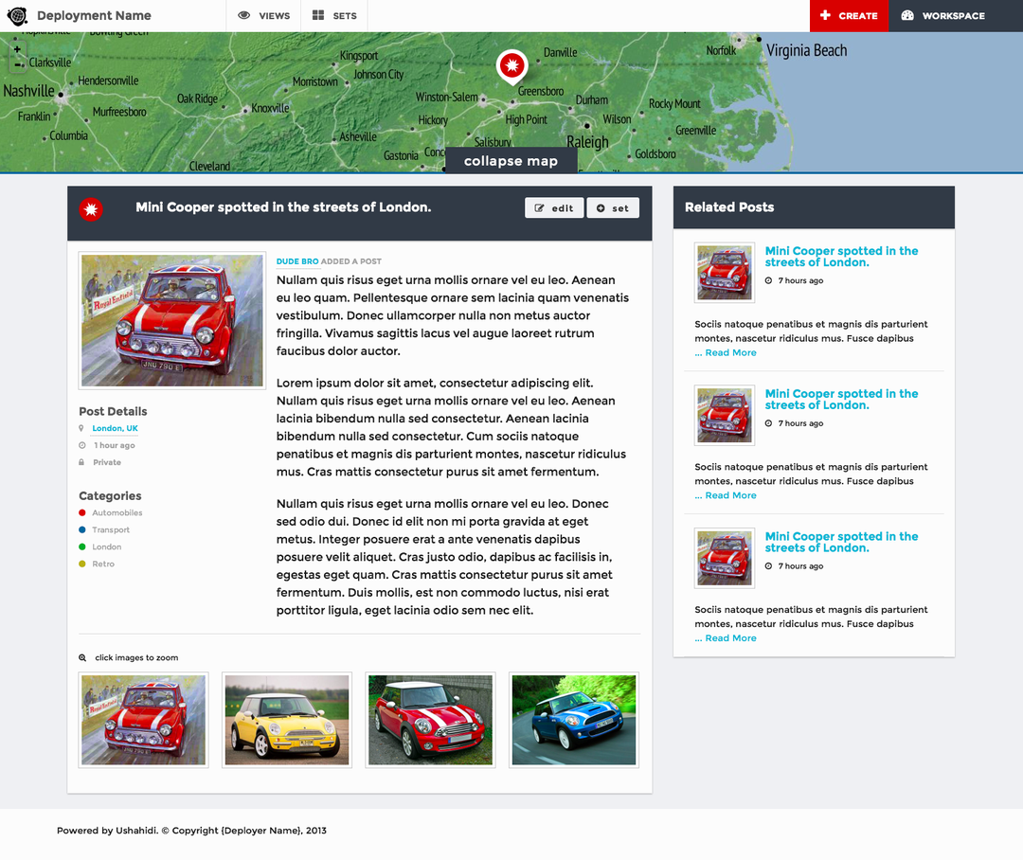Zoom the yellow Mini Cooper thumbnail
This screenshot has width=1023, height=860.
coord(287,720)
